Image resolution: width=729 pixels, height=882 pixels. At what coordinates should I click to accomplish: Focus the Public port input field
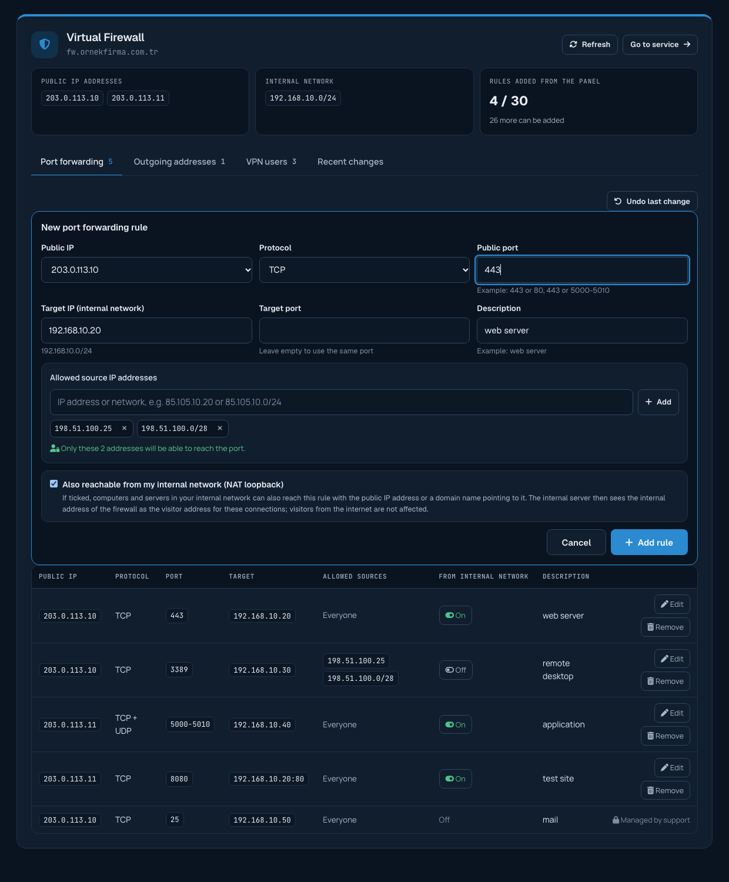coord(582,270)
